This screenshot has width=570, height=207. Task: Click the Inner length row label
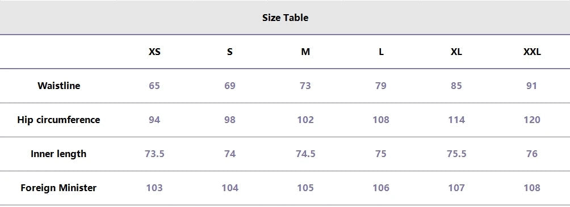pos(58,154)
